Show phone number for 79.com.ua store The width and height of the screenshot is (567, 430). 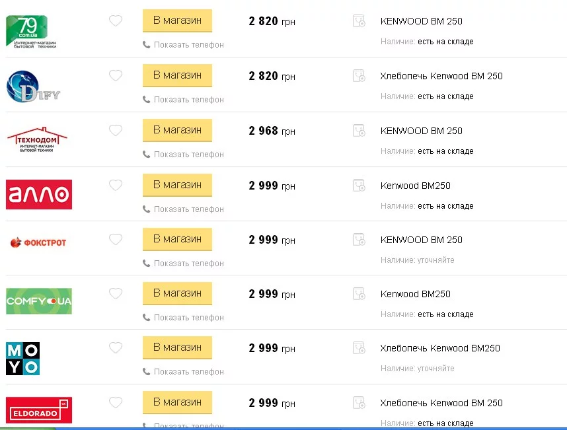tap(188, 45)
